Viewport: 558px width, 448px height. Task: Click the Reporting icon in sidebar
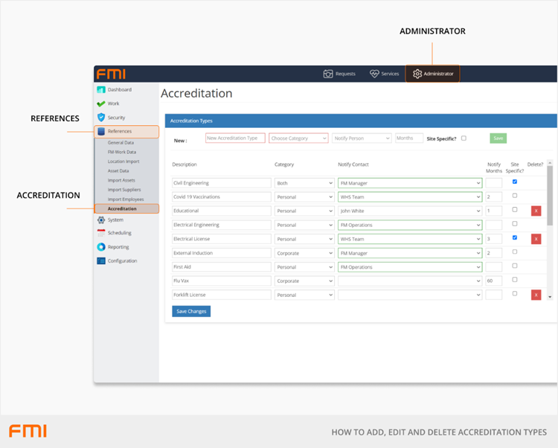(x=101, y=247)
